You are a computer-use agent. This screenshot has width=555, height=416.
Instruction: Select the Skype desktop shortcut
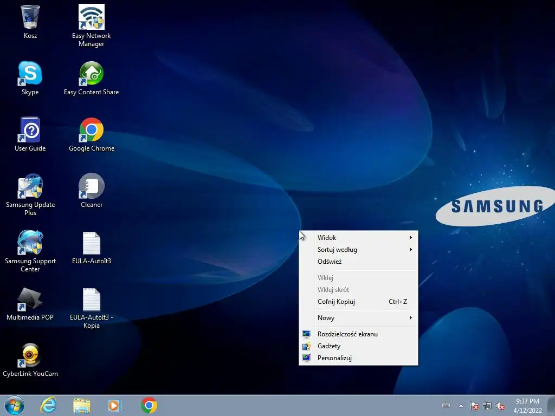click(x=30, y=78)
